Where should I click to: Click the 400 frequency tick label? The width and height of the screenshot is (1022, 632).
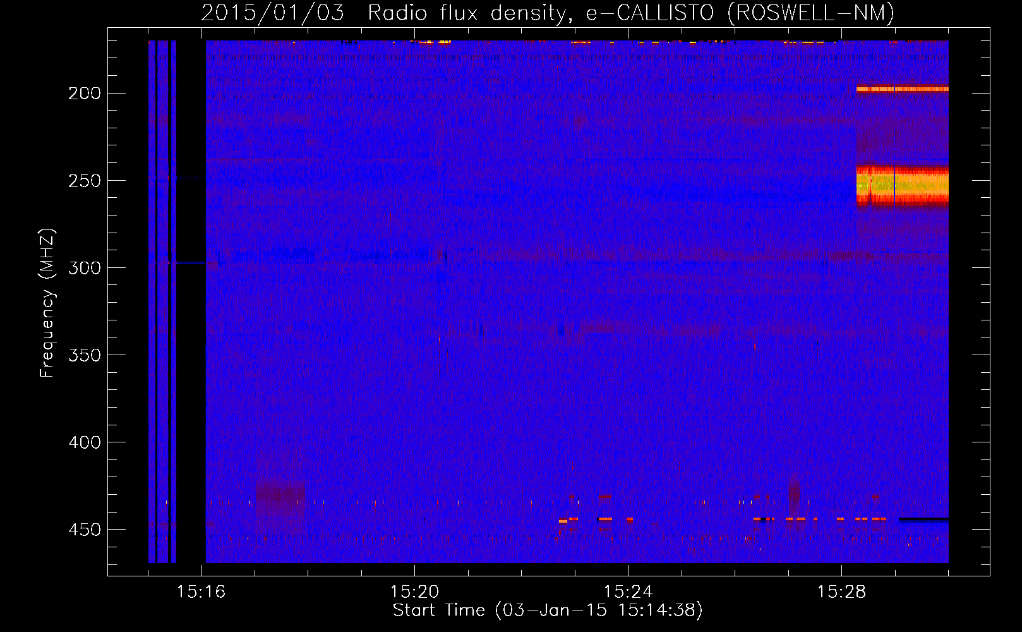pos(85,442)
